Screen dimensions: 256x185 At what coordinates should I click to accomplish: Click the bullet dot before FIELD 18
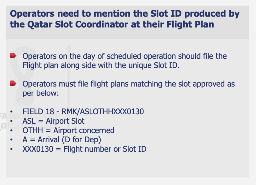12,112
